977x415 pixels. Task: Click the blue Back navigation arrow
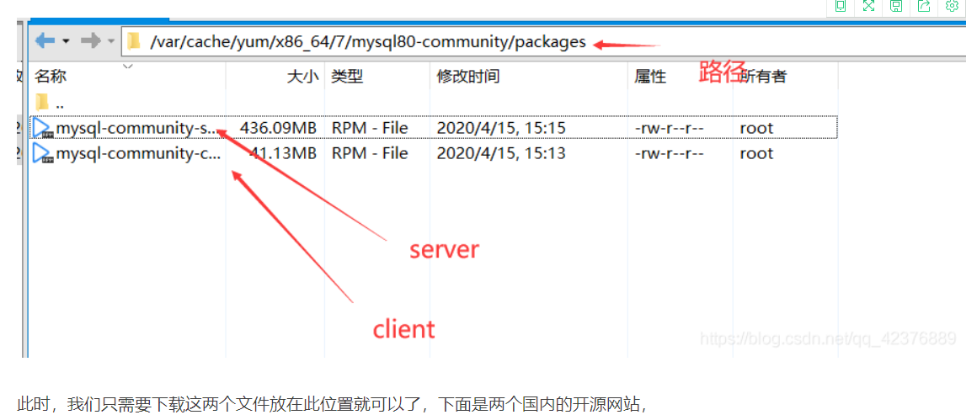point(45,41)
